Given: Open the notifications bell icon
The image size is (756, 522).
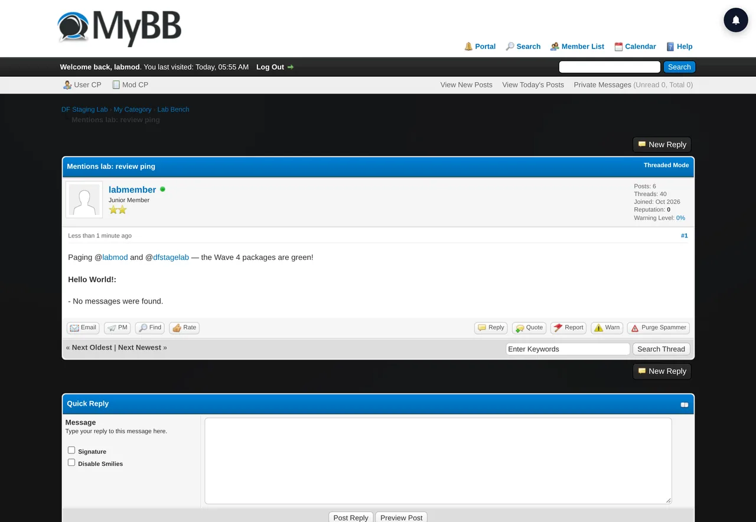Looking at the screenshot, I should [x=736, y=20].
